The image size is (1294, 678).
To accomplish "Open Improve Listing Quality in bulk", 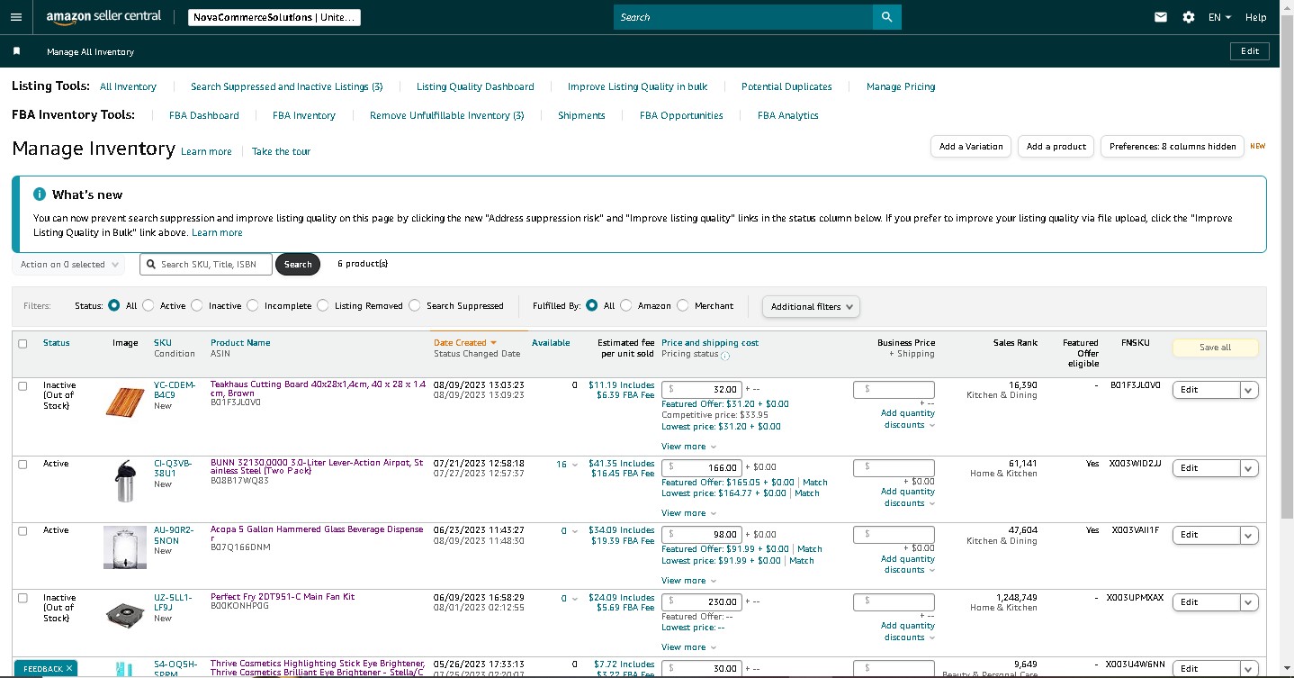I will 637,86.
